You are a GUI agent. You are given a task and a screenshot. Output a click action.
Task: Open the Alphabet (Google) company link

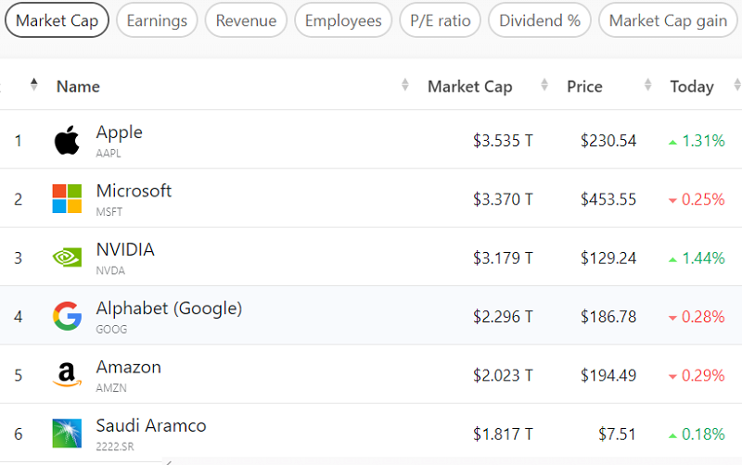169,309
